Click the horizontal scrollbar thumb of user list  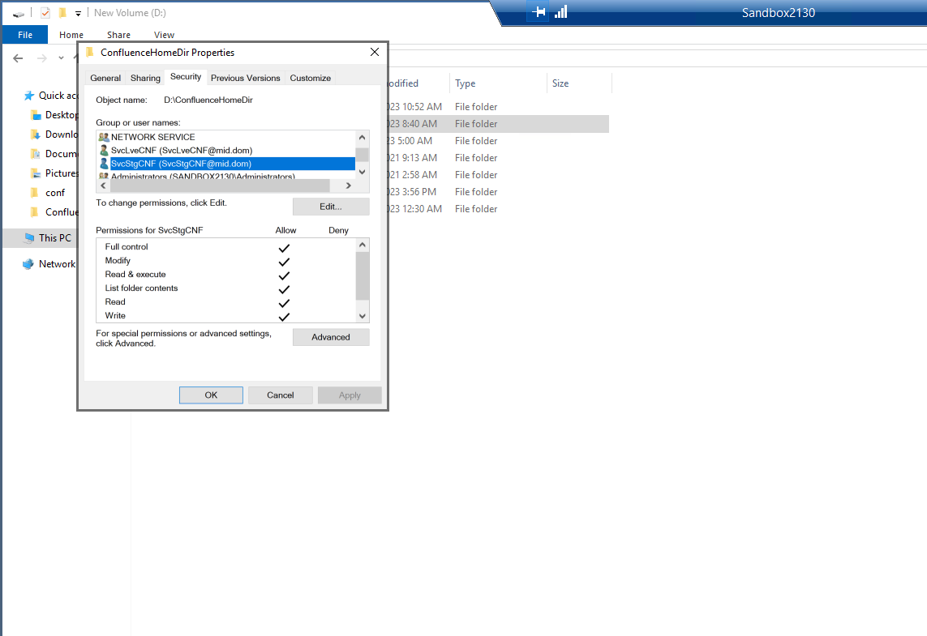point(220,186)
